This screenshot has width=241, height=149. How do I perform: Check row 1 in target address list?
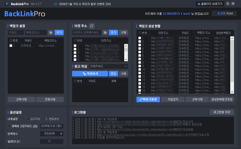(75, 46)
